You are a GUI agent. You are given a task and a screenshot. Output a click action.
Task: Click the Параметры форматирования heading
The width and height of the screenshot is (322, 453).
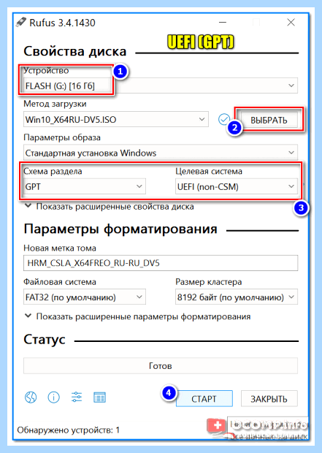pos(120,229)
